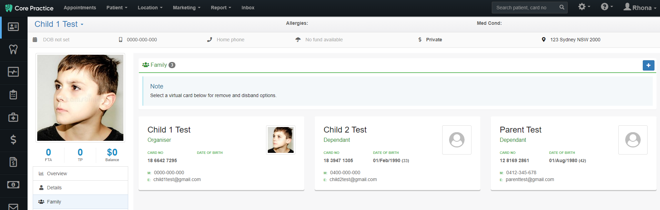Expand the Child 1 Test name dropdown
This screenshot has width=660, height=210.
[59, 24]
